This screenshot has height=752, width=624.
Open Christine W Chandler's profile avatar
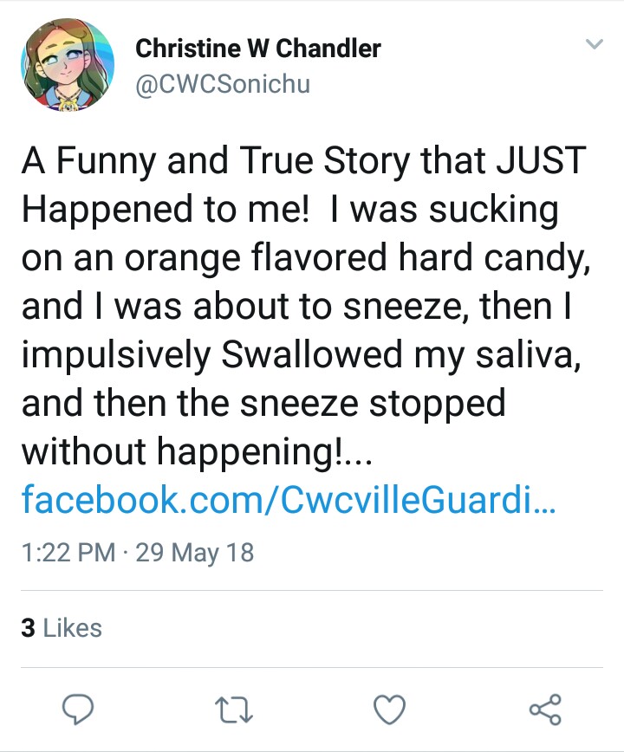pyautogui.click(x=68, y=65)
